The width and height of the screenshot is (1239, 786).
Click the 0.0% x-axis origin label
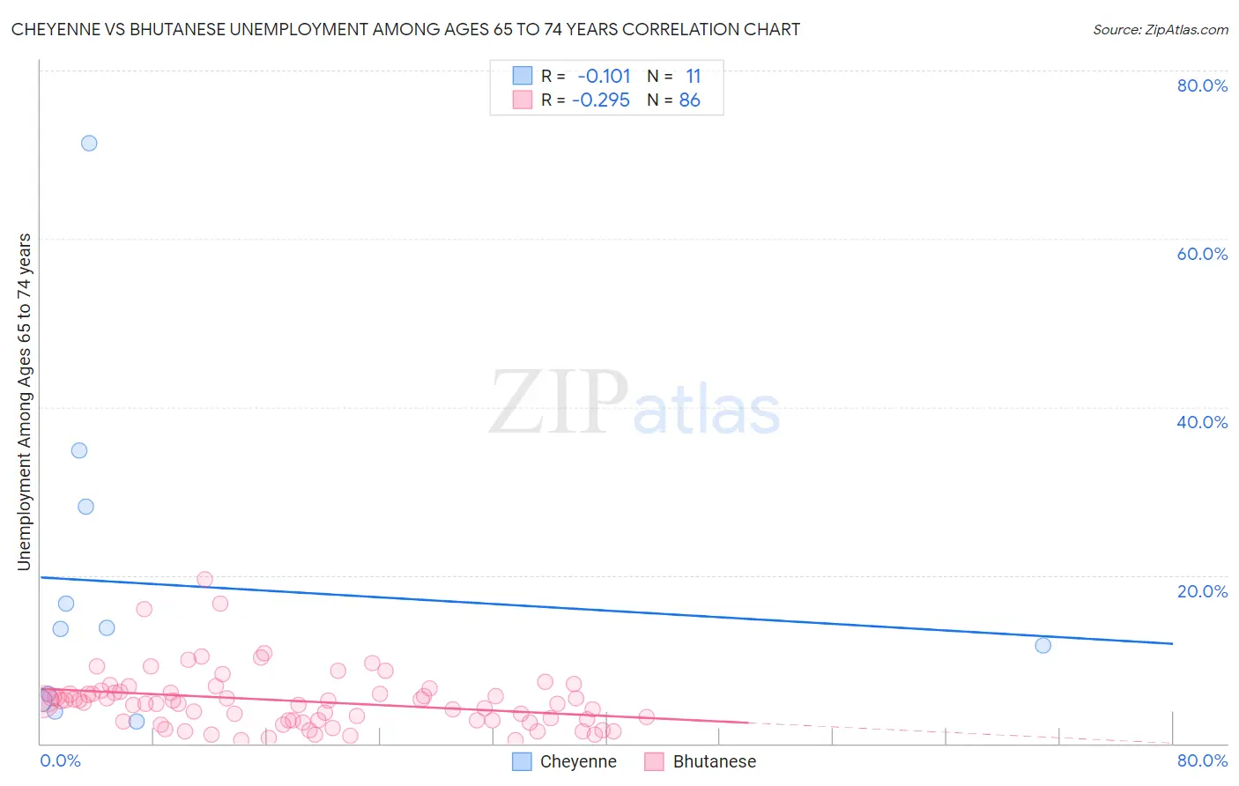tap(60, 760)
